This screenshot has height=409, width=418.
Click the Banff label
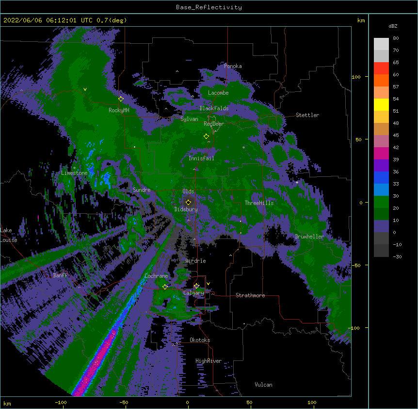[x=60, y=275]
